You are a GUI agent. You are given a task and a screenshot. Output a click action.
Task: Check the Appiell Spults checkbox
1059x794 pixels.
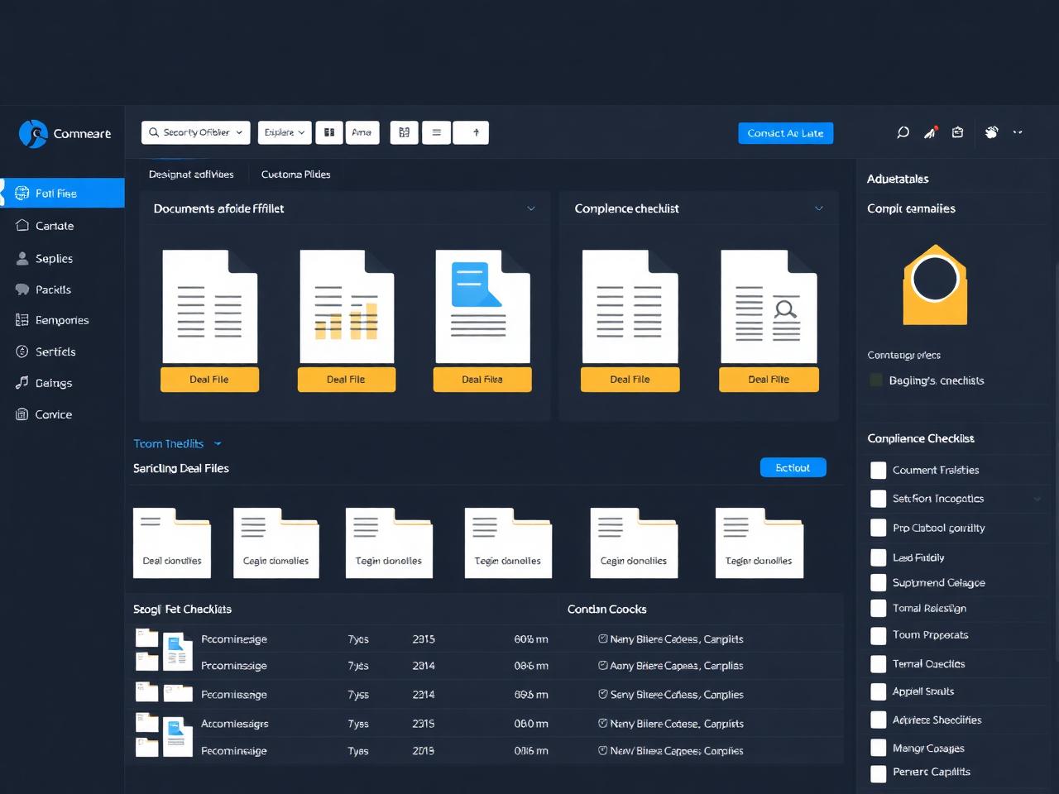click(x=879, y=691)
